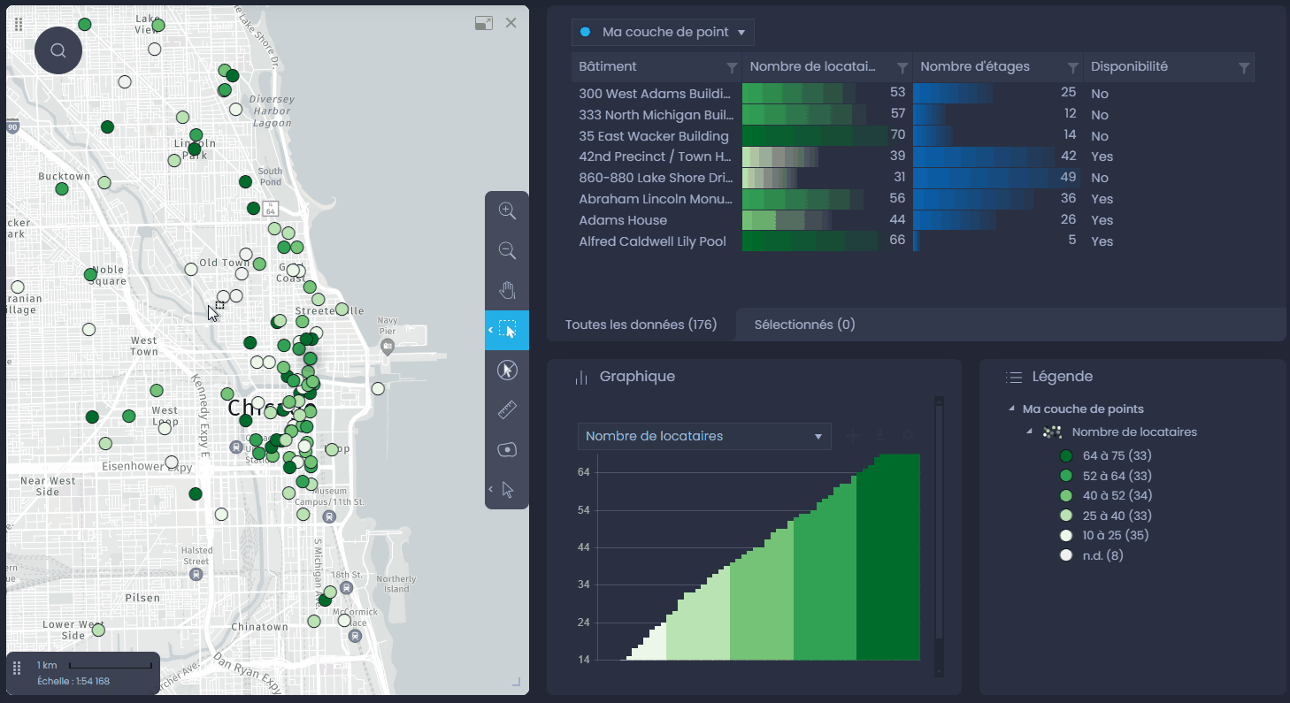
Task: Switch to Toutes les données tab
Action: (641, 325)
